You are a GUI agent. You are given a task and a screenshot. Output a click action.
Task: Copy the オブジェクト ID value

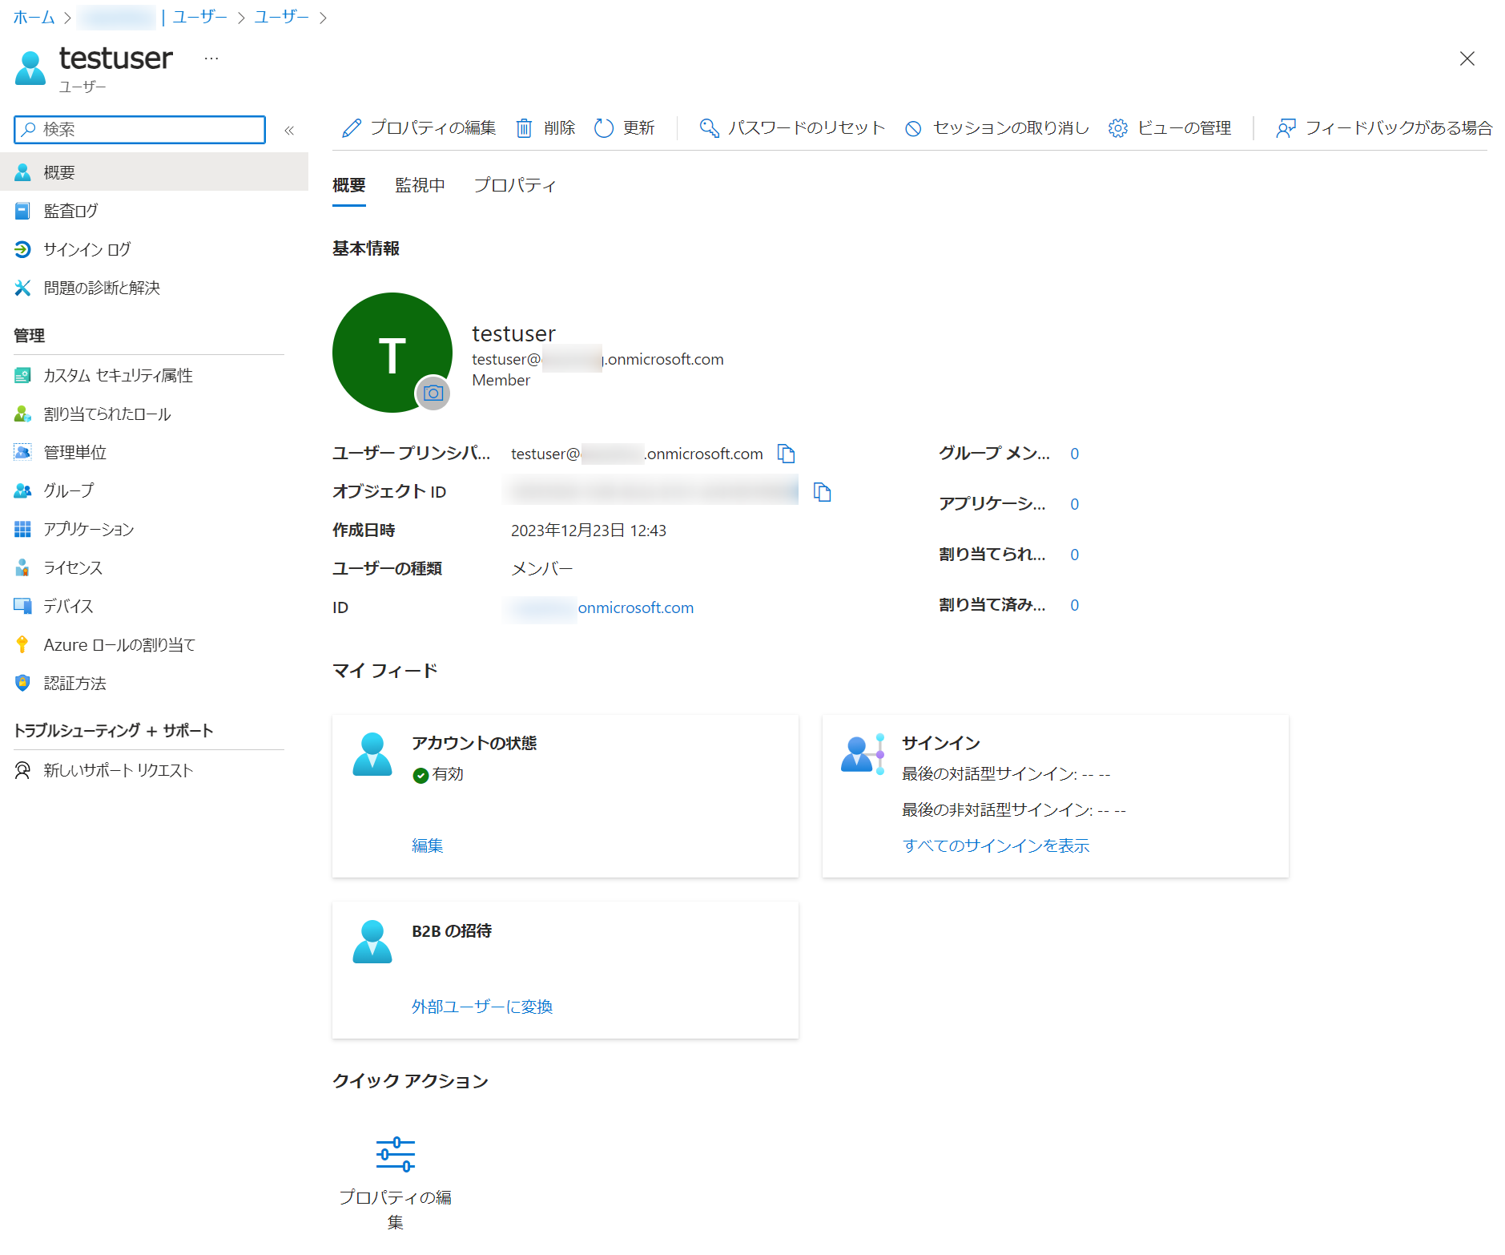pos(823,491)
